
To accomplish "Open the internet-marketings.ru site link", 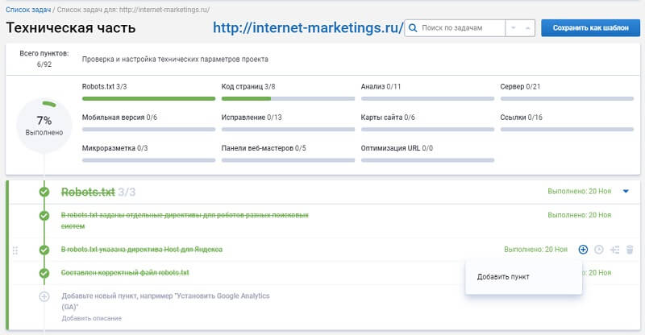I will (x=308, y=29).
